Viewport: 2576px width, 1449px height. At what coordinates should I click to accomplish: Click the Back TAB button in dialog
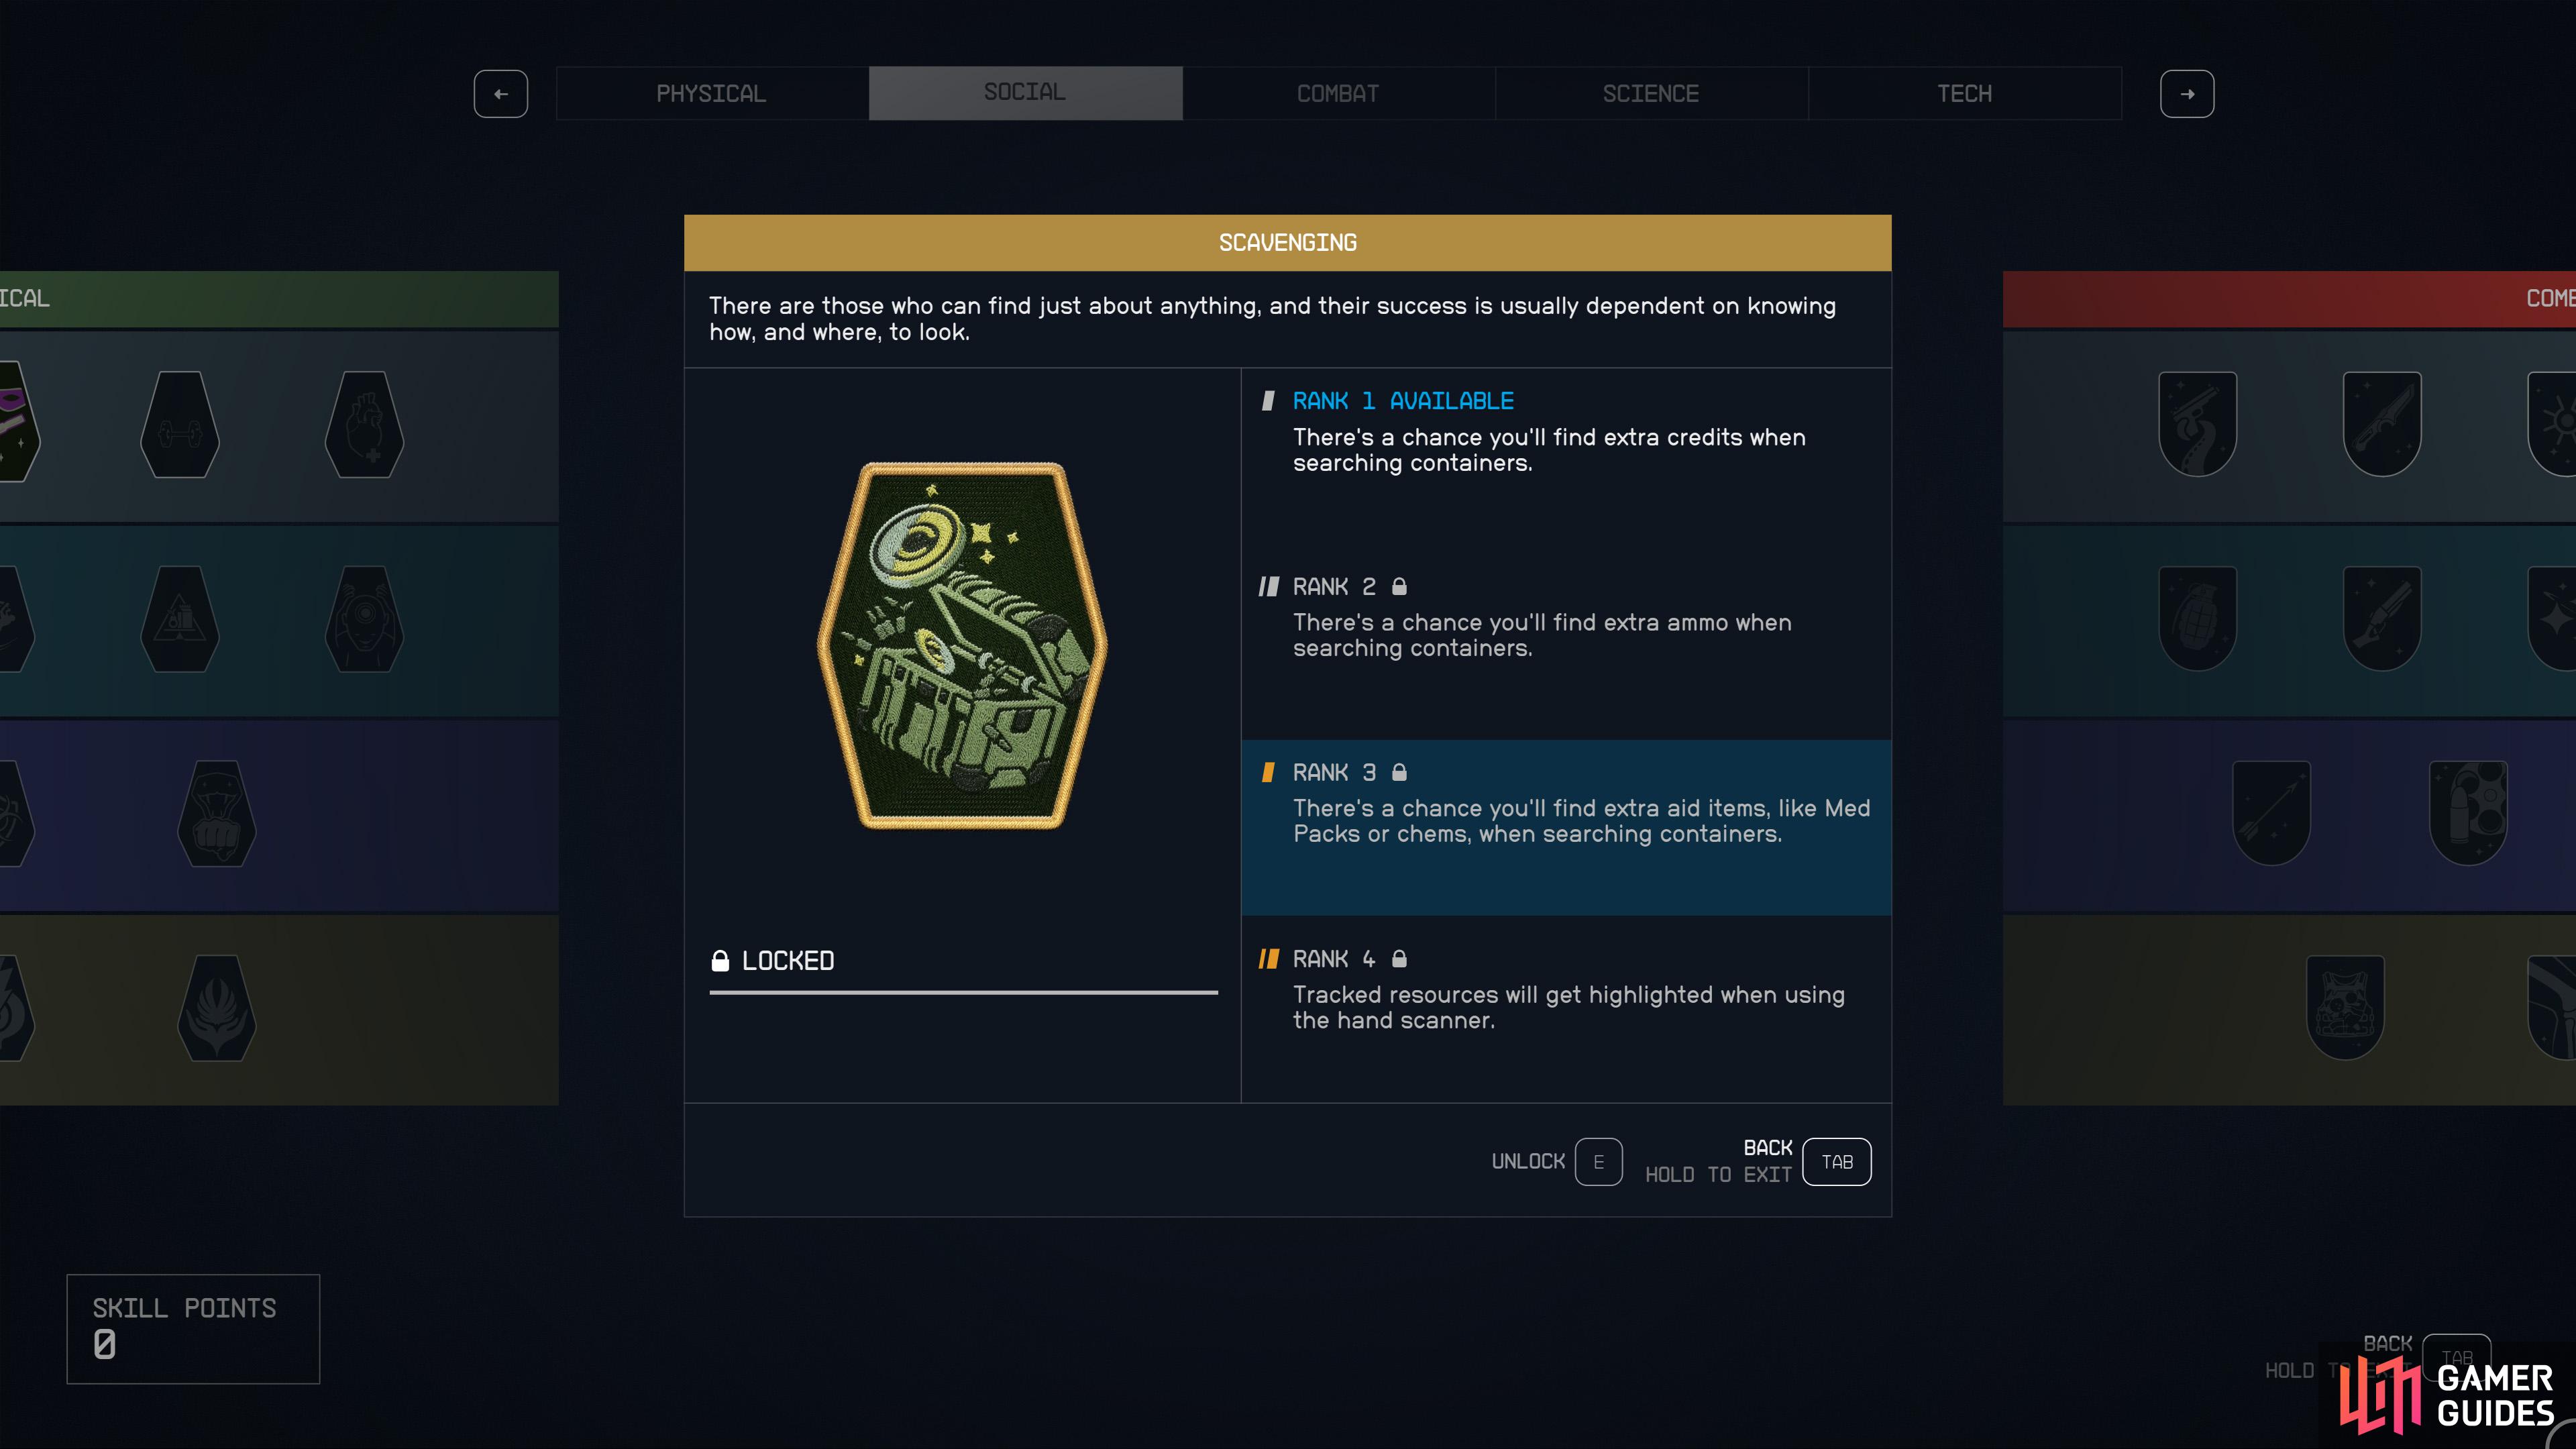(x=1836, y=1162)
